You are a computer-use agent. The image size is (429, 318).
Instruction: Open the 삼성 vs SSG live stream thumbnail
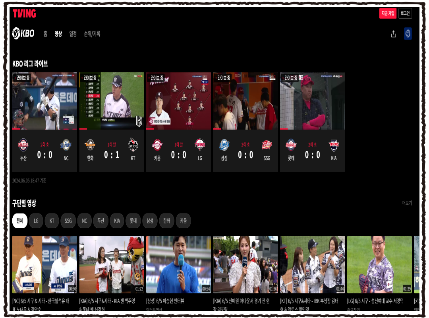[x=245, y=101]
